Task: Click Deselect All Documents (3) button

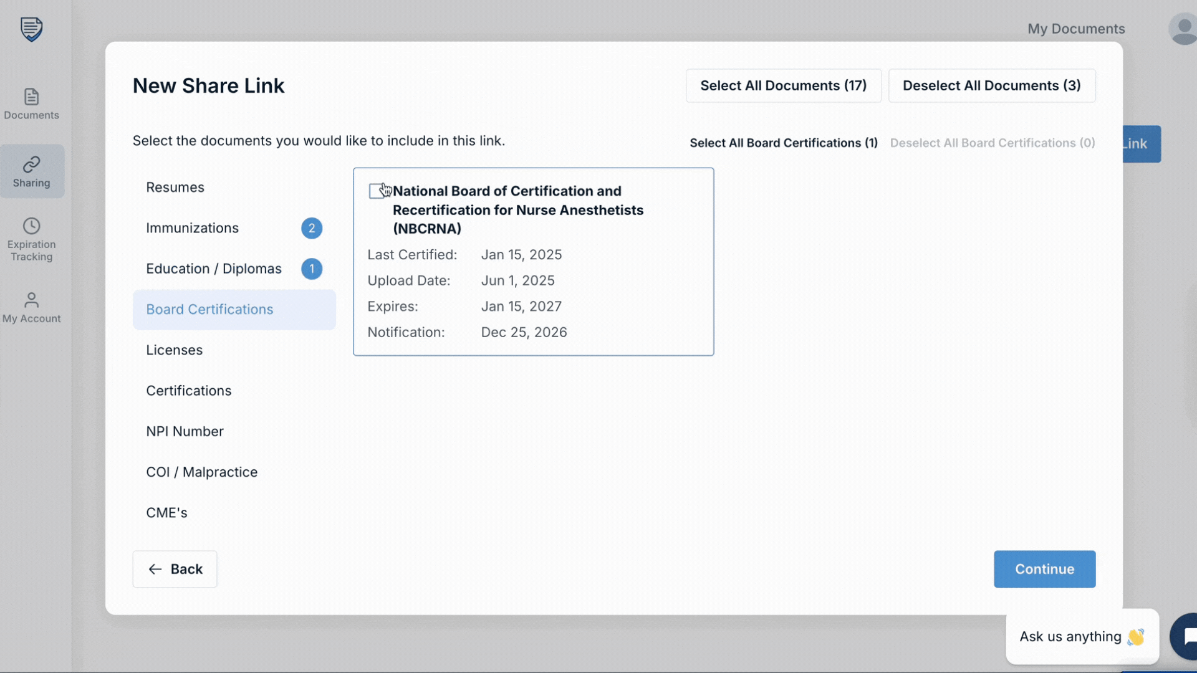Action: [x=992, y=85]
